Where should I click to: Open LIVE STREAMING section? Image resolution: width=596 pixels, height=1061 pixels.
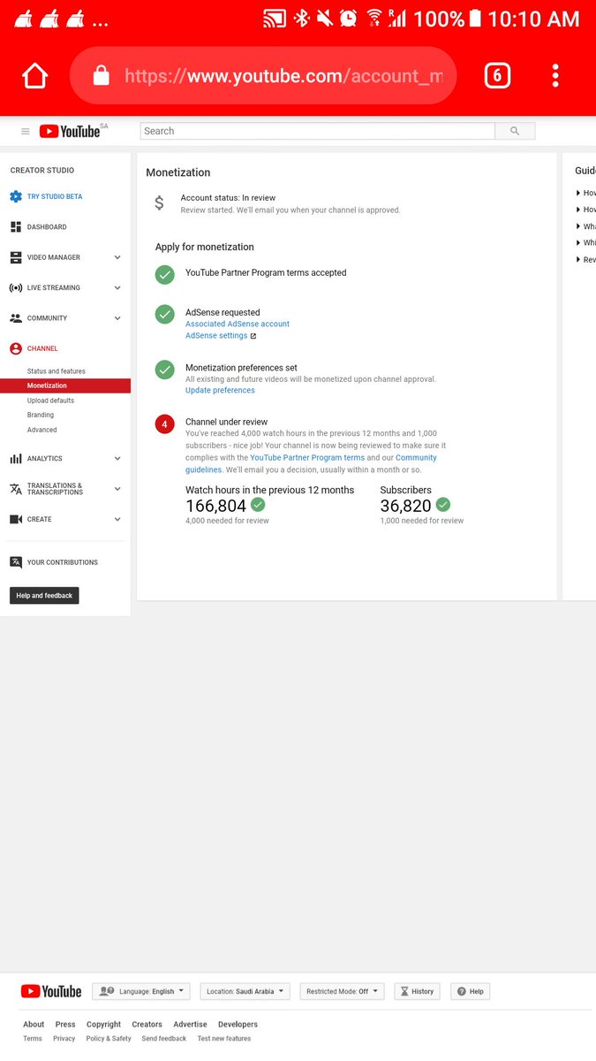pos(54,287)
